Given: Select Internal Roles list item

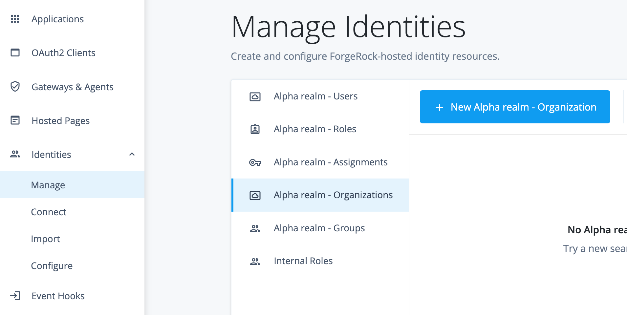Looking at the screenshot, I should pyautogui.click(x=320, y=261).
